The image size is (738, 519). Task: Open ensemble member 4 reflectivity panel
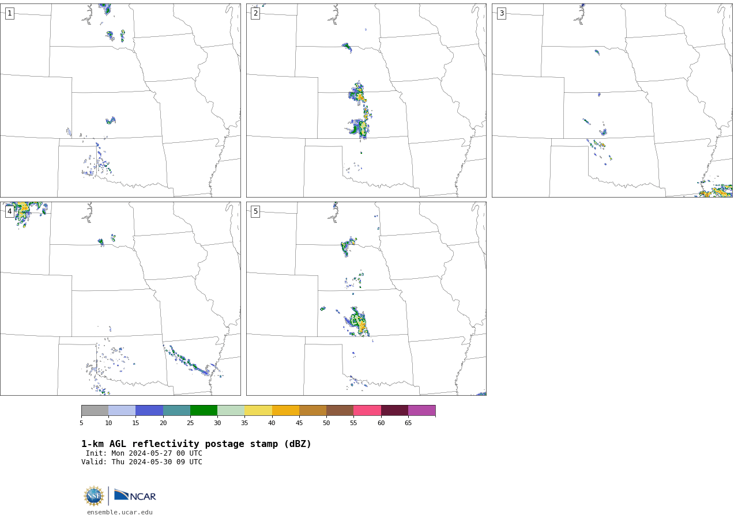(x=121, y=298)
